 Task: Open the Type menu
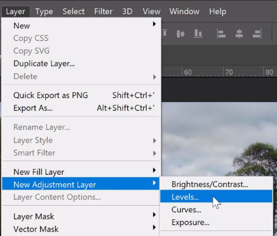click(x=44, y=12)
